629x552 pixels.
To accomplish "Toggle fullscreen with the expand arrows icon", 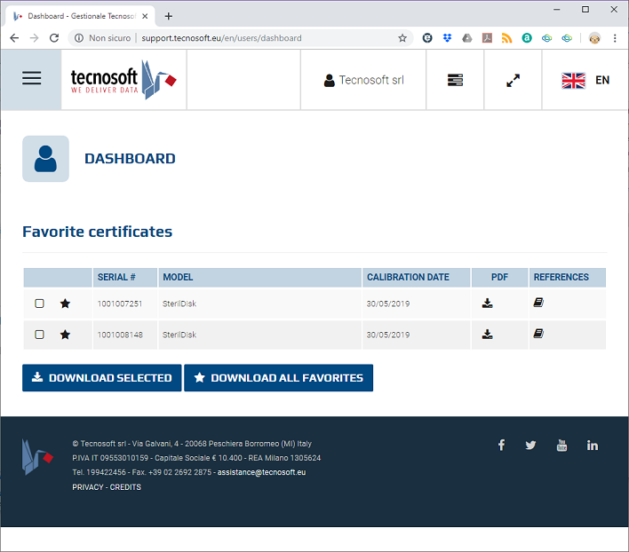I will pos(513,80).
